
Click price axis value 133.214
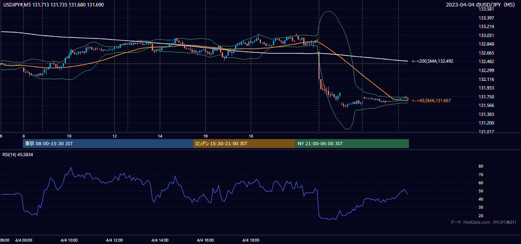(x=486, y=27)
